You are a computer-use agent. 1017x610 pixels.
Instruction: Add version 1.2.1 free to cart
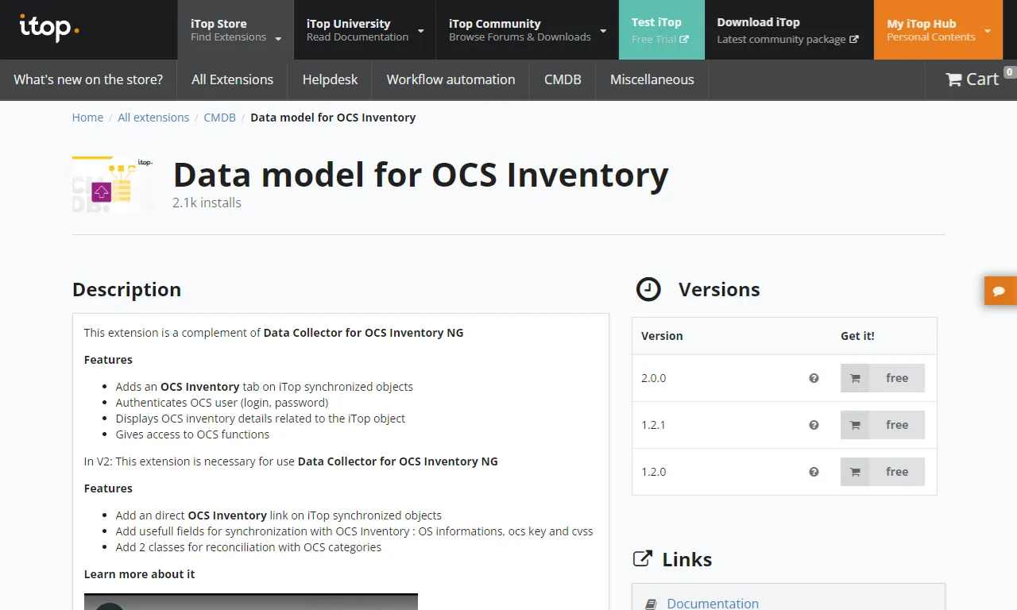pyautogui.click(x=883, y=425)
